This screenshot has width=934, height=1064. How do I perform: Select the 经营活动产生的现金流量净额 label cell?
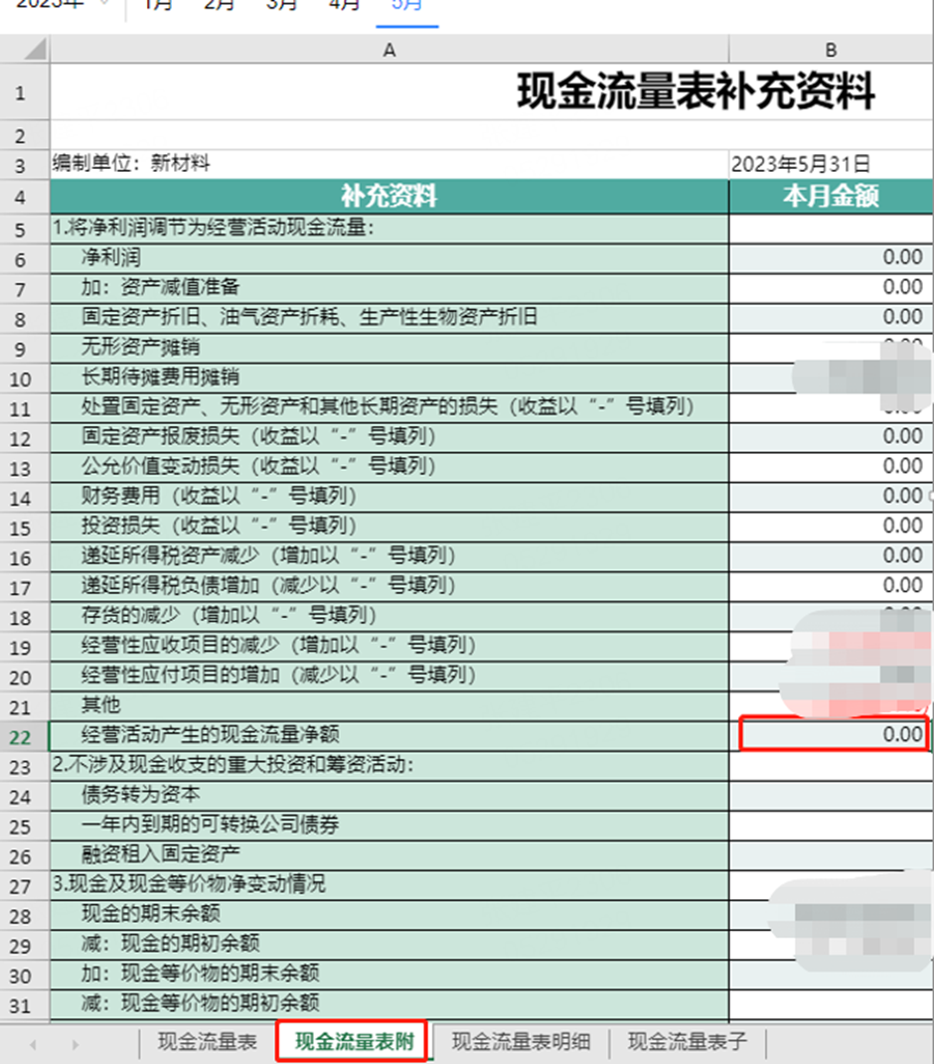389,735
